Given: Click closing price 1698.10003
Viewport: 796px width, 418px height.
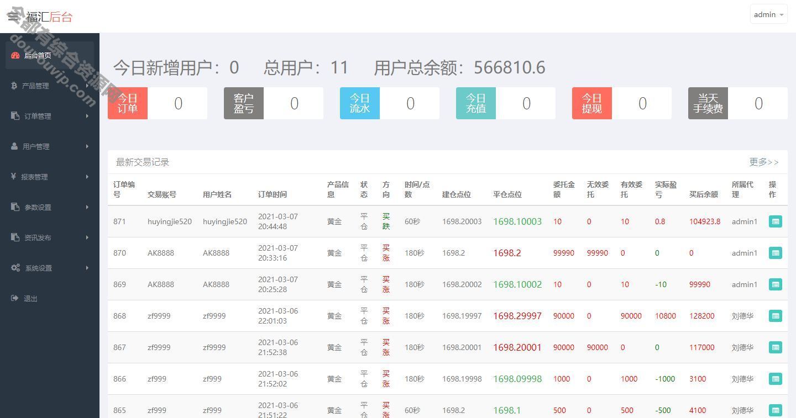Looking at the screenshot, I should tap(517, 221).
